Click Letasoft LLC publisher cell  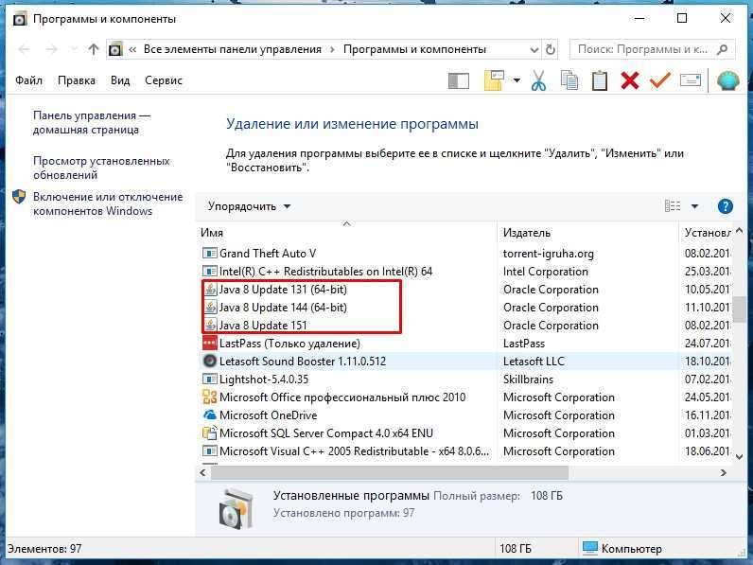point(534,362)
